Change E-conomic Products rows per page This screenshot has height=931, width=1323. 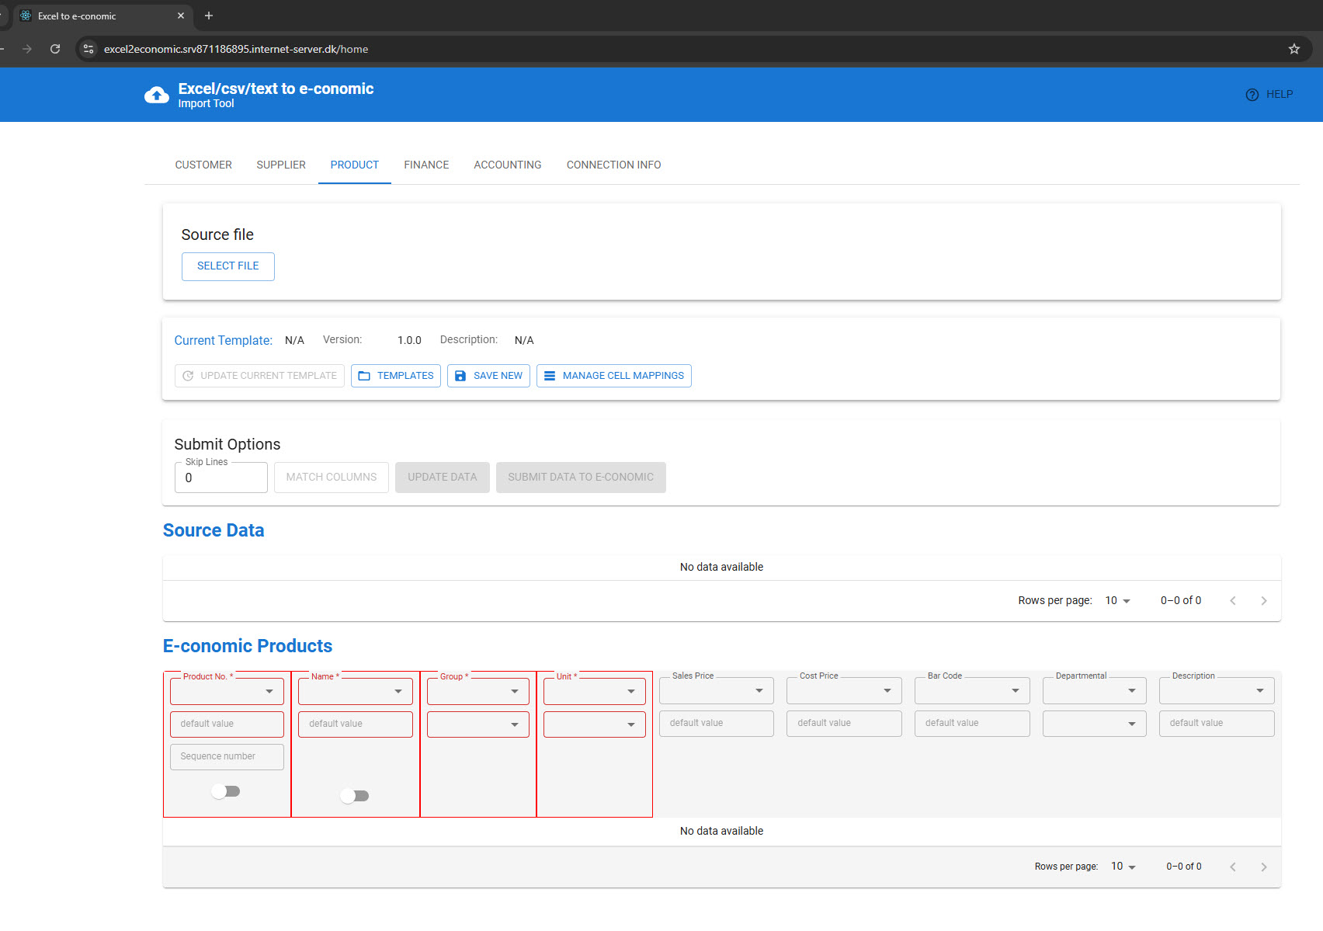coord(1123,867)
